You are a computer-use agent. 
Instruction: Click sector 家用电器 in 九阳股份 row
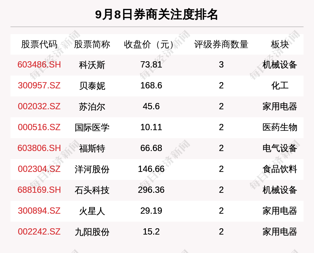coord(280,232)
